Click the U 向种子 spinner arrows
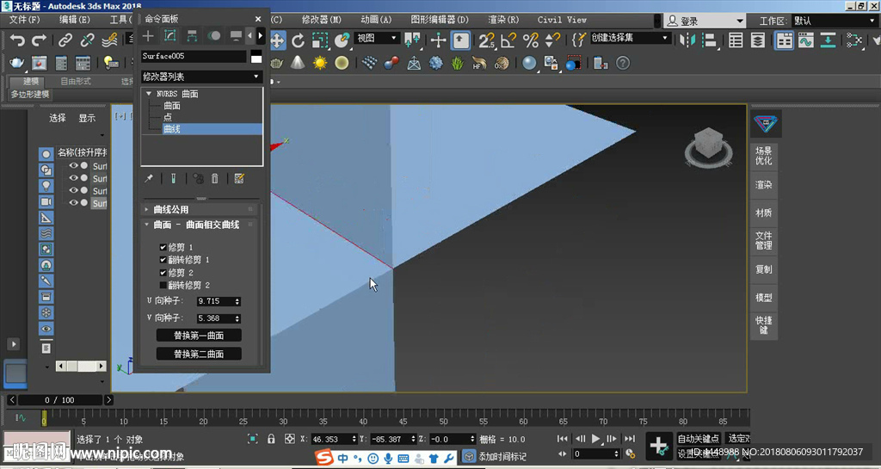This screenshot has width=881, height=469. click(x=237, y=301)
